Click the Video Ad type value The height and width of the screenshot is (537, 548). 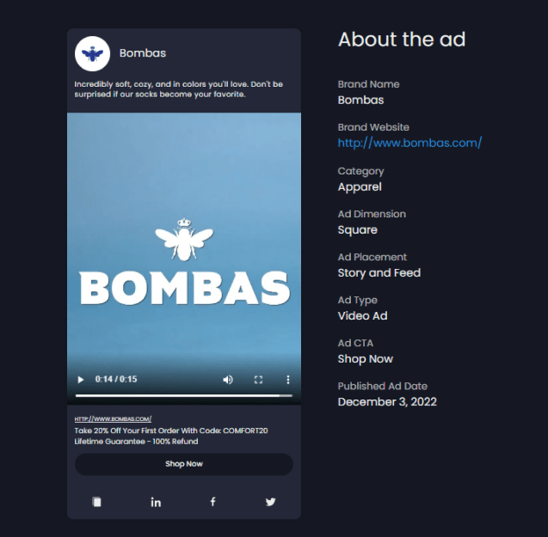tap(362, 315)
